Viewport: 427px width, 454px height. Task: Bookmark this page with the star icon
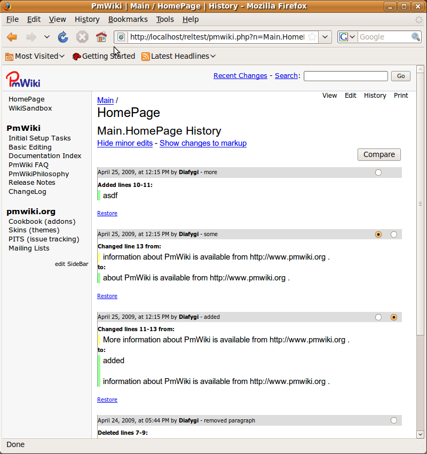pyautogui.click(x=312, y=37)
